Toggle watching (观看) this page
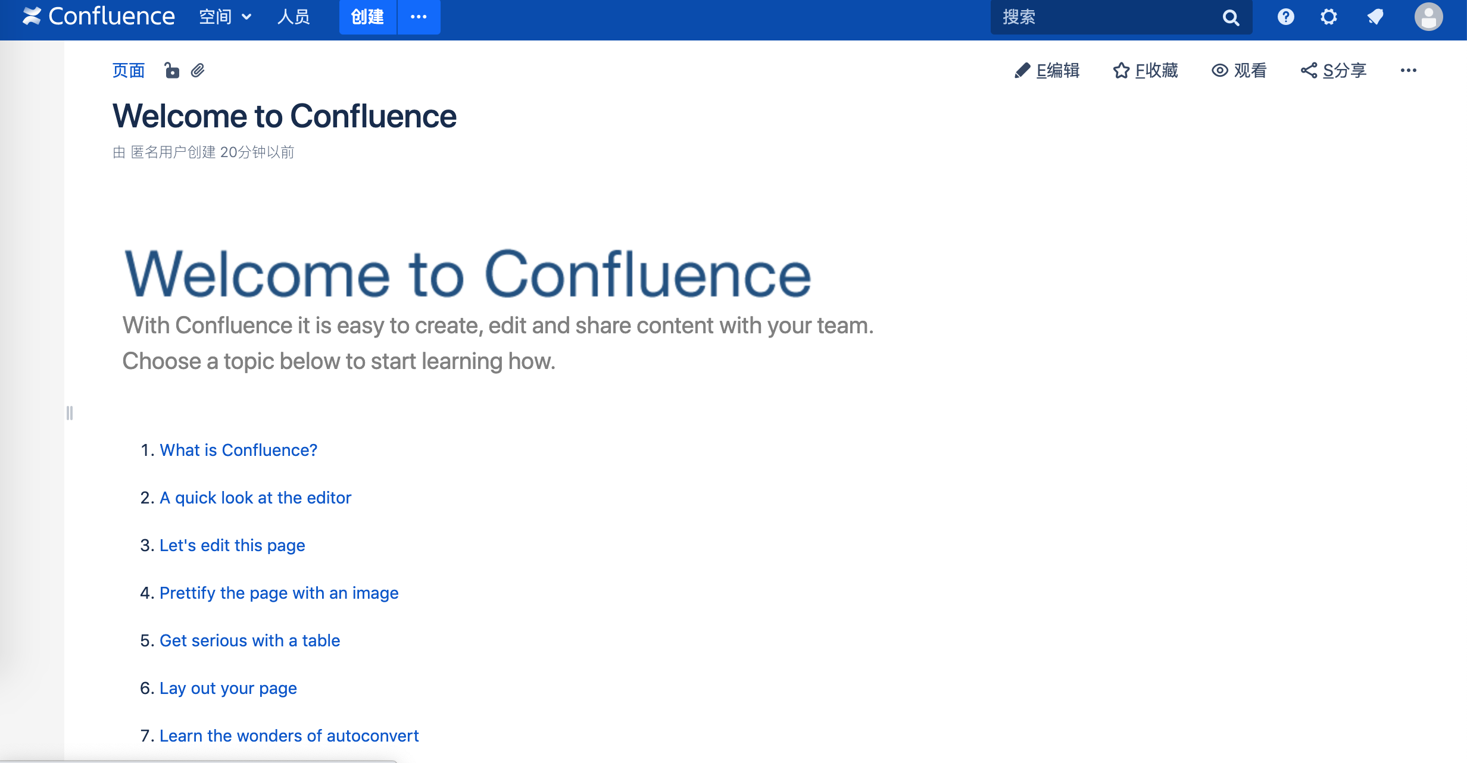Image resolution: width=1467 pixels, height=763 pixels. pos(1239,71)
